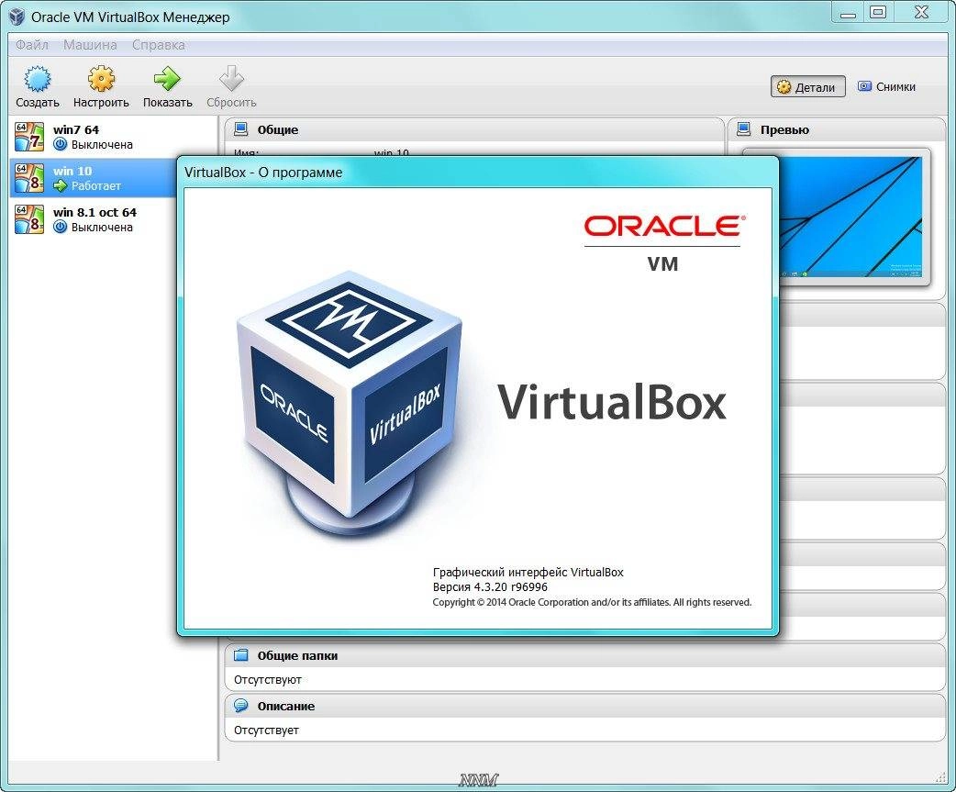956x792 pixels.
Task: Click the Общие папки folder icon
Action: (241, 655)
